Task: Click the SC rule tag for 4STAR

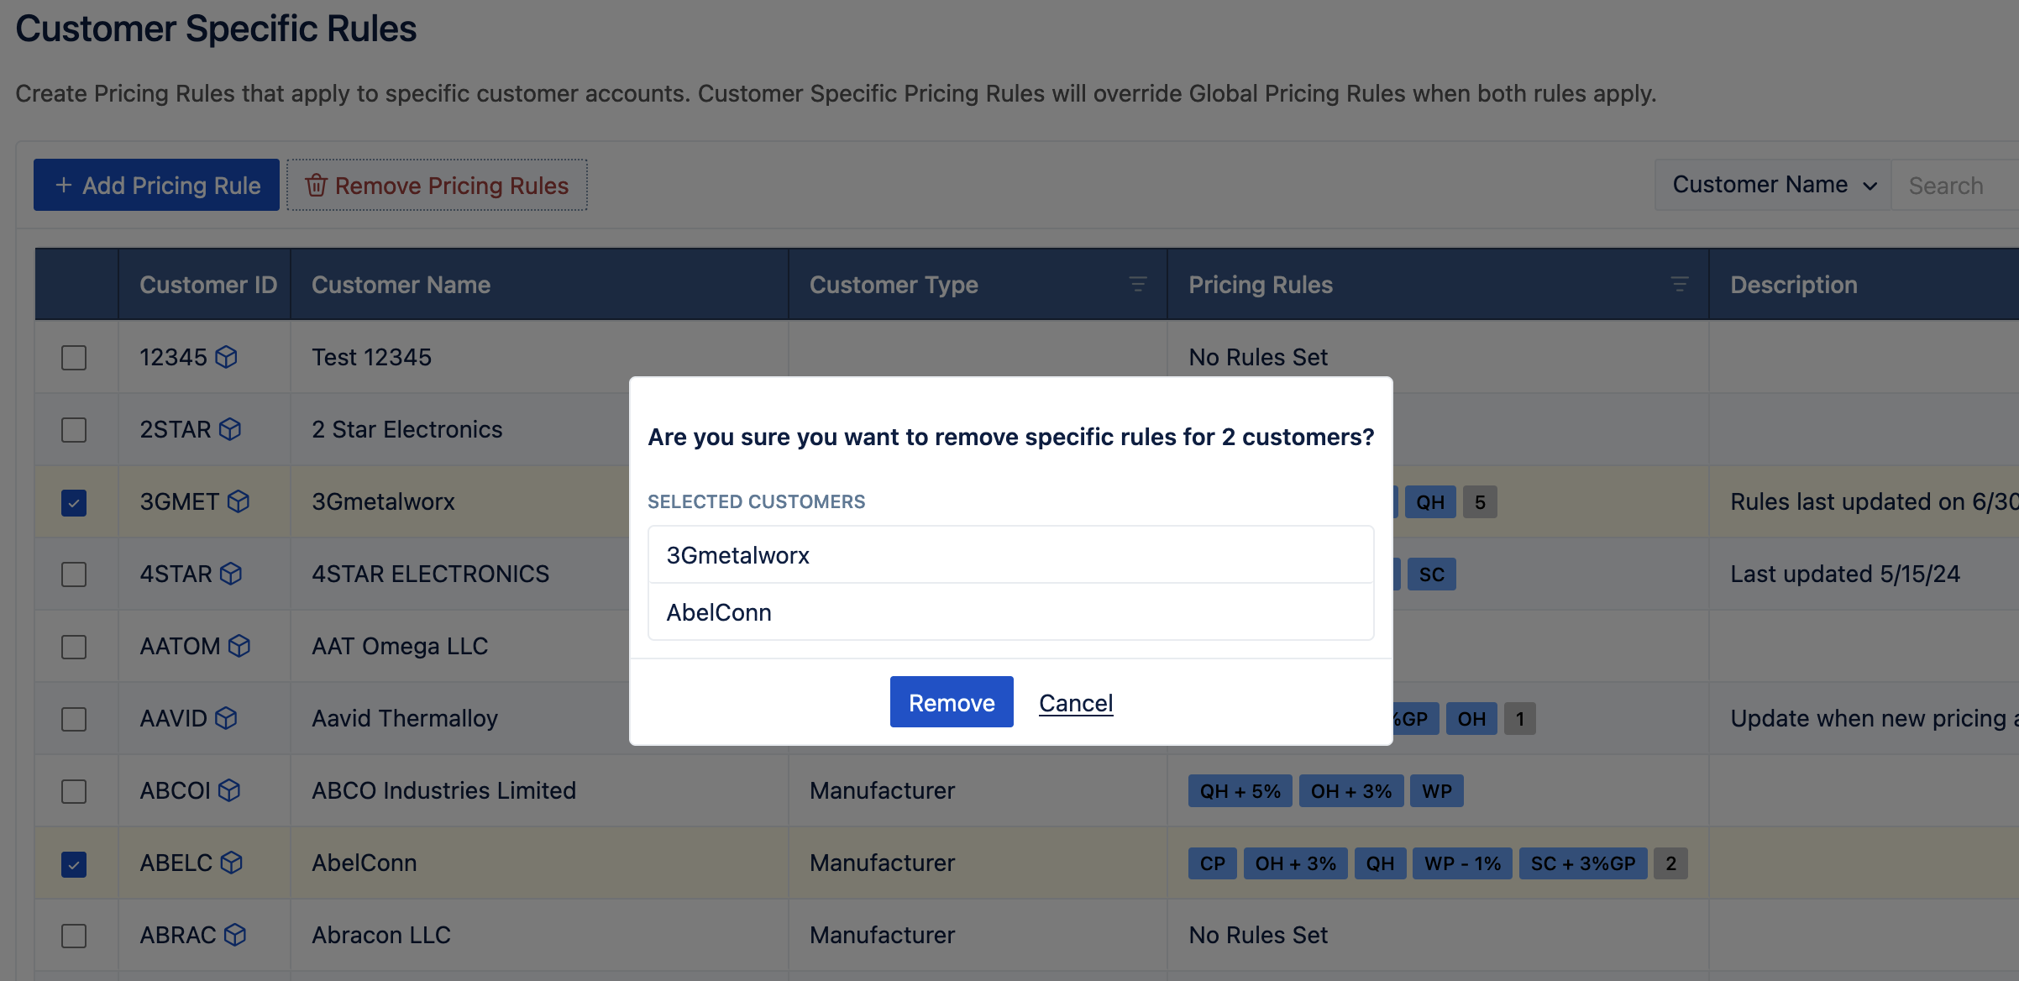Action: tap(1431, 574)
